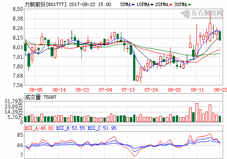Click the 06-14 date label
The height and width of the screenshot is (159, 227).
click(x=59, y=90)
